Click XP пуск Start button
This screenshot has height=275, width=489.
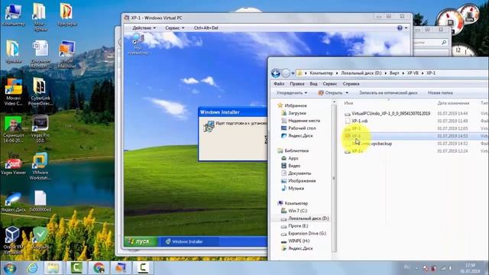click(140, 241)
